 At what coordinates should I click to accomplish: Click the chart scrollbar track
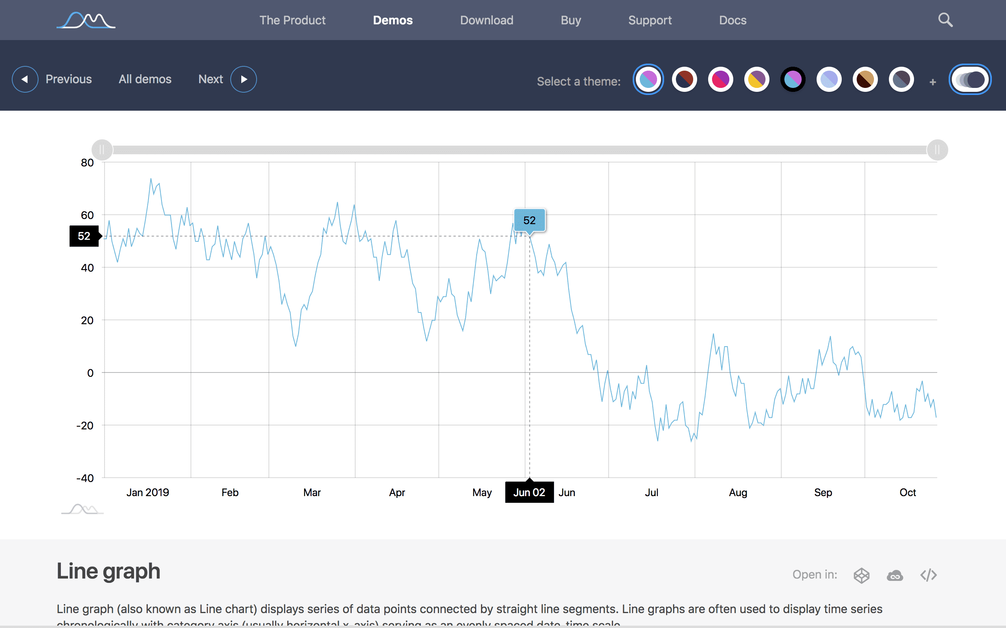[520, 150]
